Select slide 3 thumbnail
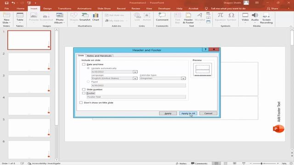 click(x=29, y=84)
